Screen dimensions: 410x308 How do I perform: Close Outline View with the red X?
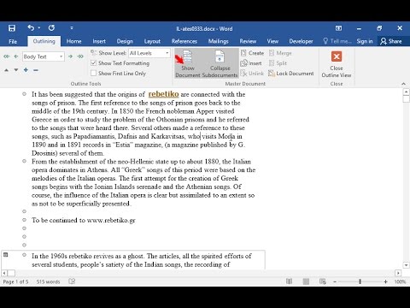337,56
